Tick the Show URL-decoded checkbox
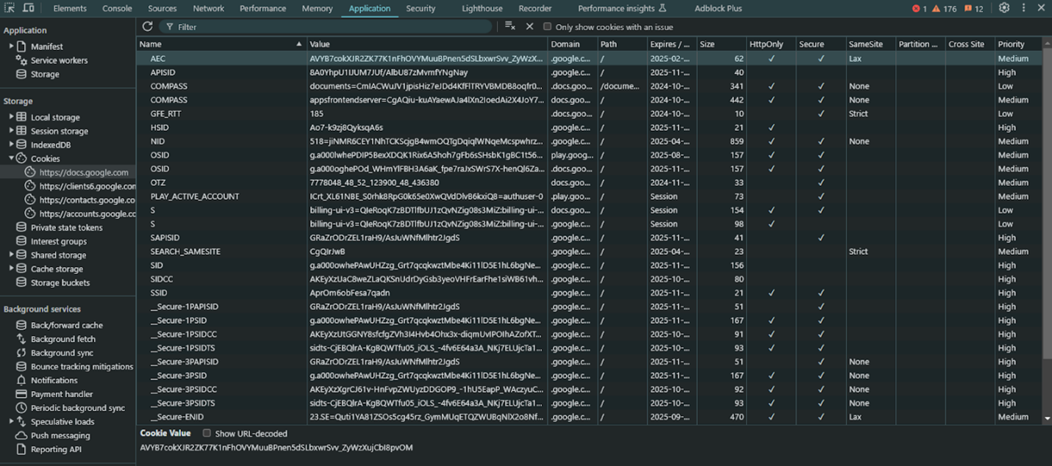Image resolution: width=1052 pixels, height=466 pixels. (x=207, y=434)
